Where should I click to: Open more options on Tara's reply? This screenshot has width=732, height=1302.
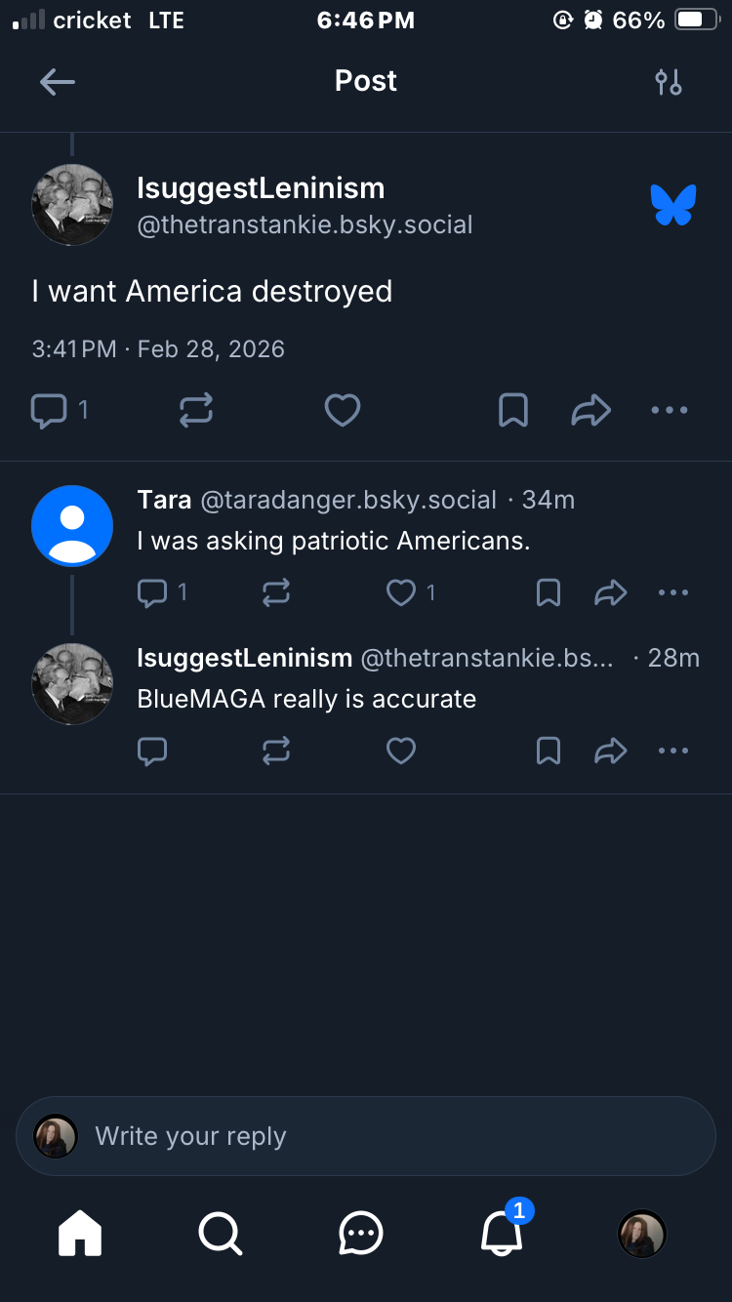coord(673,592)
